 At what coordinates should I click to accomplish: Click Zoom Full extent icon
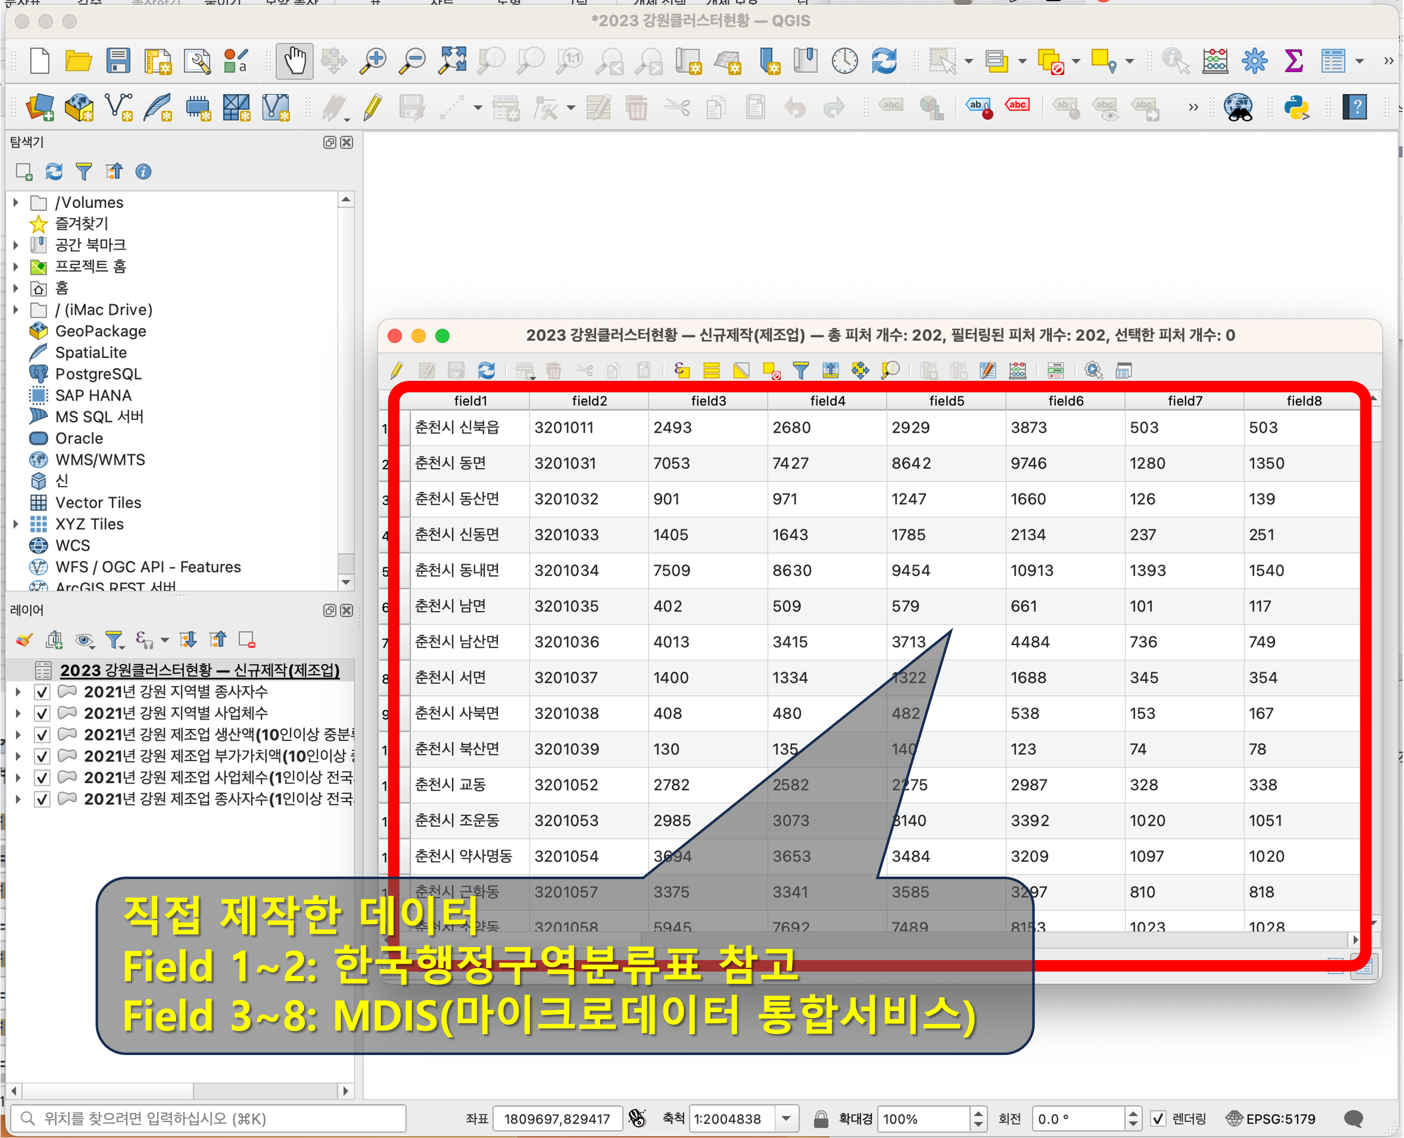tap(452, 61)
